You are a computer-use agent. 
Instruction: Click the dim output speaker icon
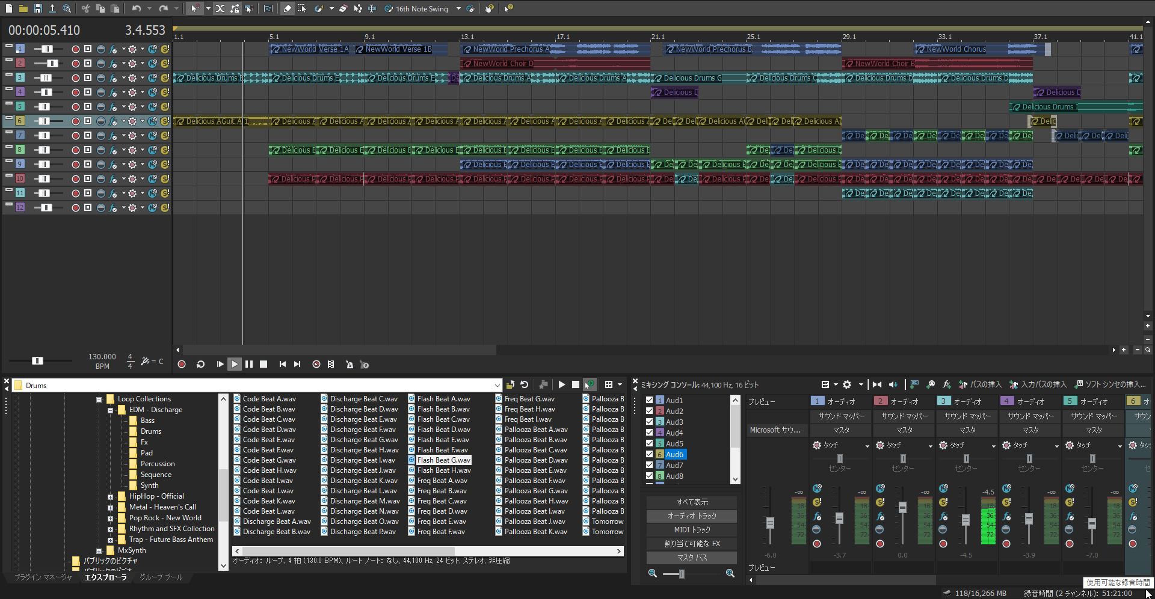click(893, 385)
